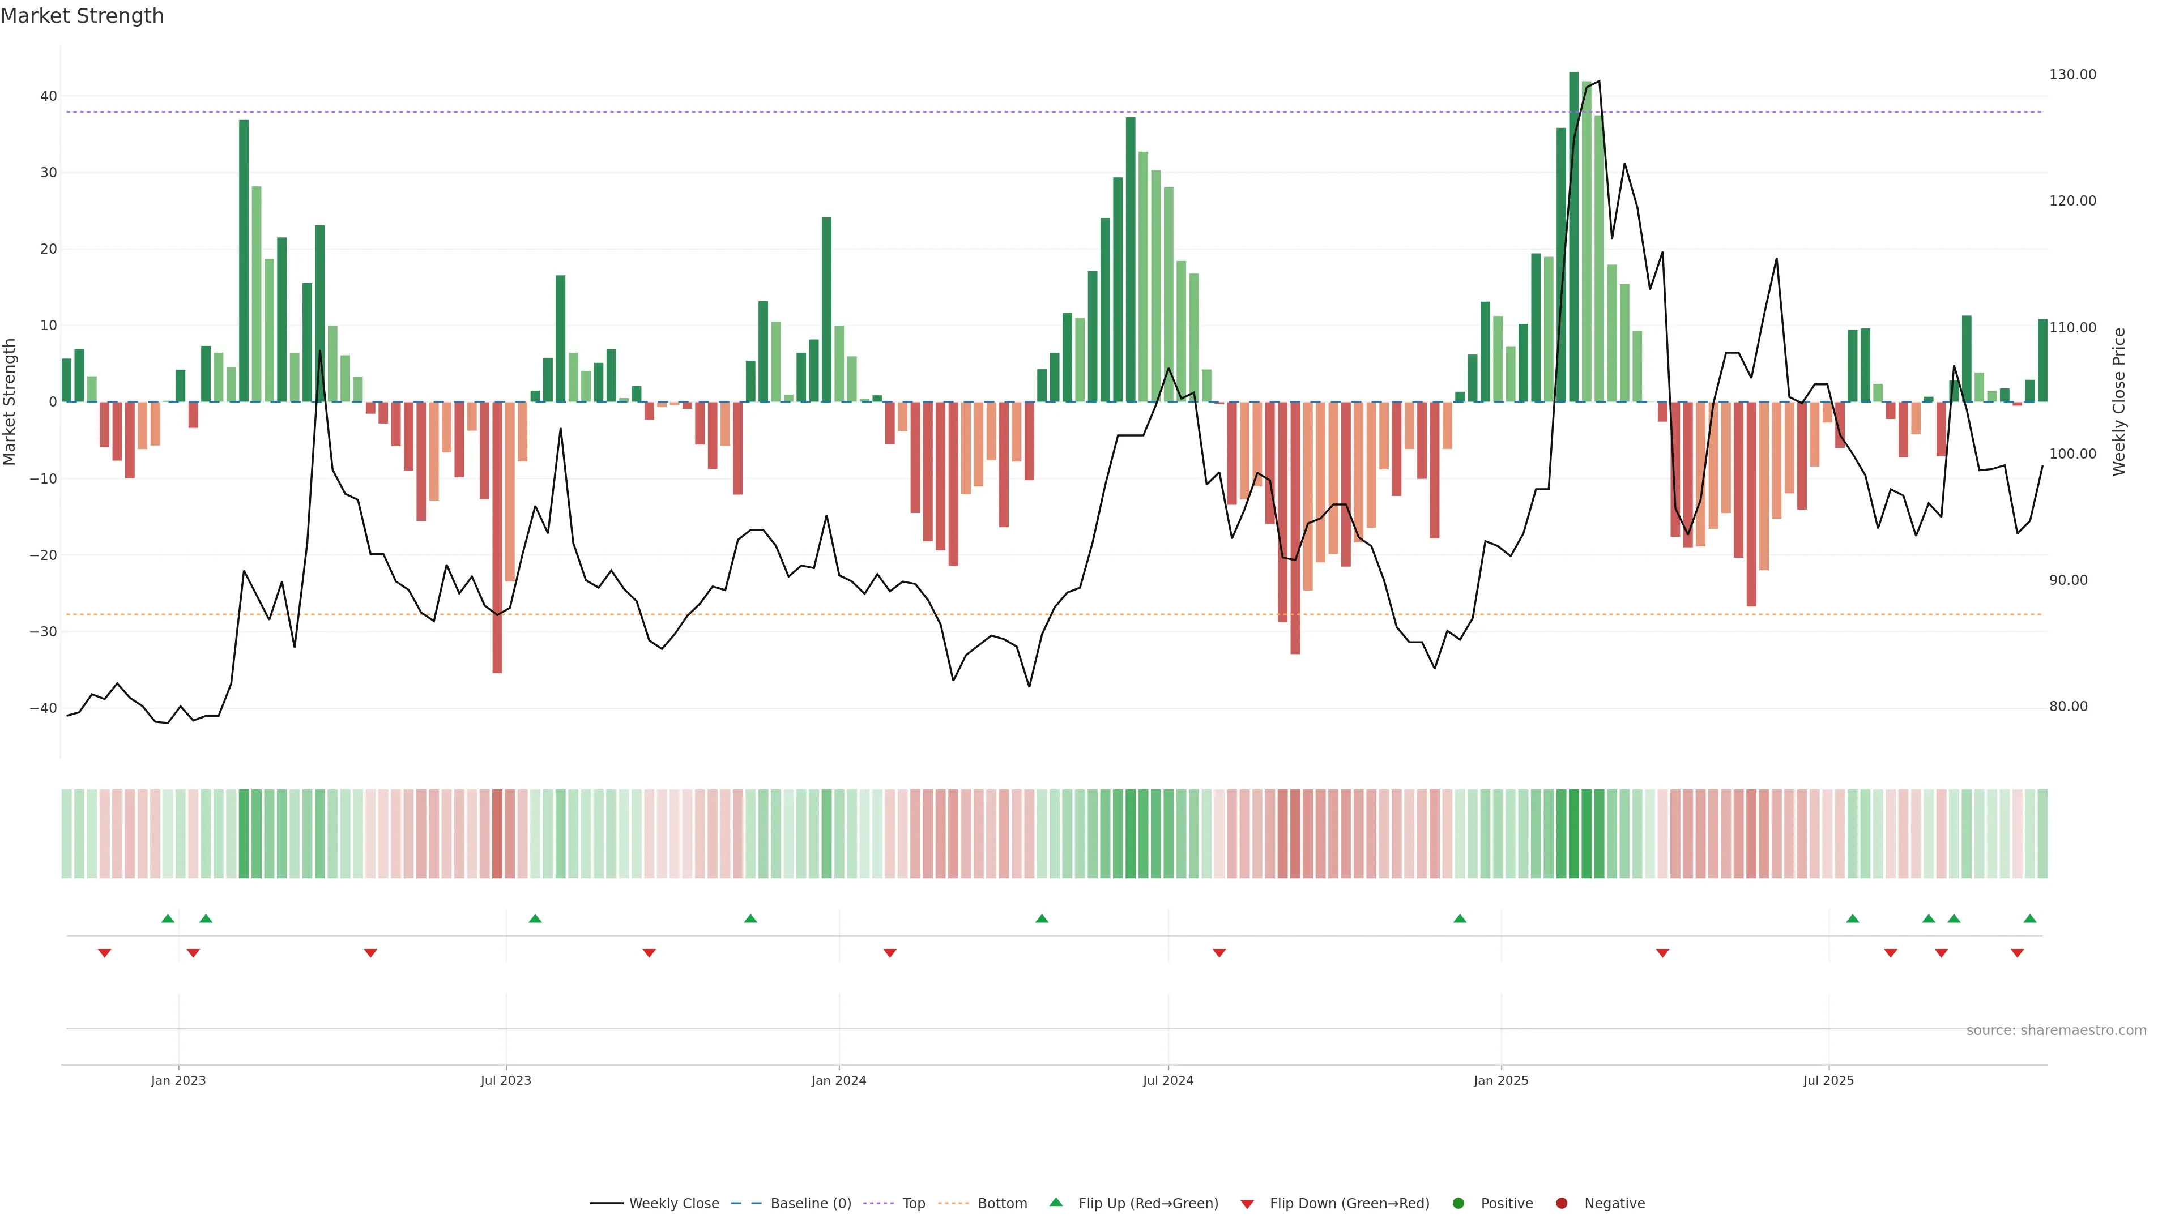
Task: Click the flip-down triangle right after Jan 2024
Action: pyautogui.click(x=890, y=953)
